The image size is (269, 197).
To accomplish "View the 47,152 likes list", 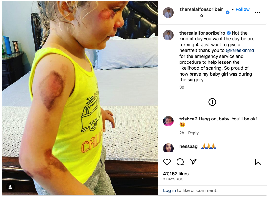I will click(176, 174).
